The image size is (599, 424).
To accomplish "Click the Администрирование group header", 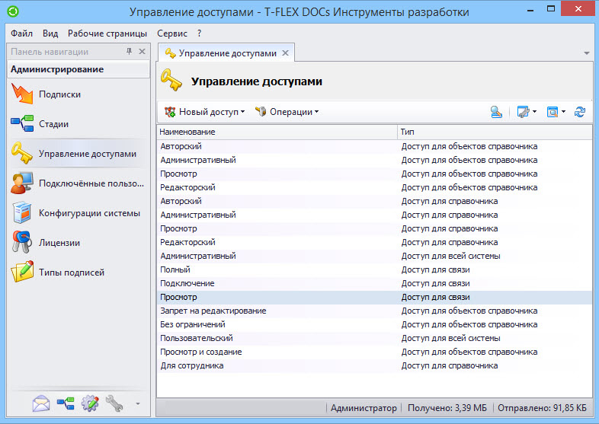I will tap(78, 69).
